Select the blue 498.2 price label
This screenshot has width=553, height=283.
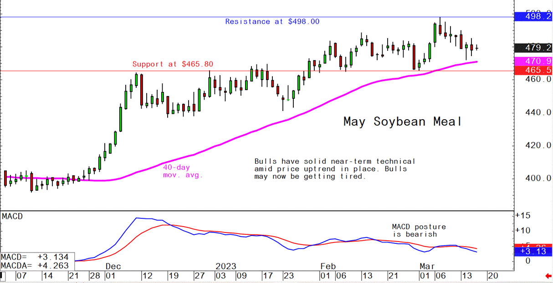tap(533, 17)
